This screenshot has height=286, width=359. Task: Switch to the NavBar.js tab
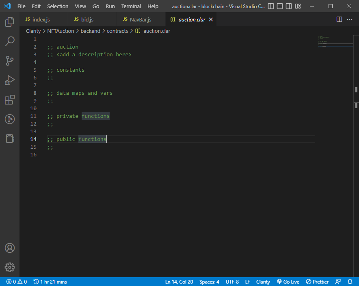pyautogui.click(x=141, y=19)
